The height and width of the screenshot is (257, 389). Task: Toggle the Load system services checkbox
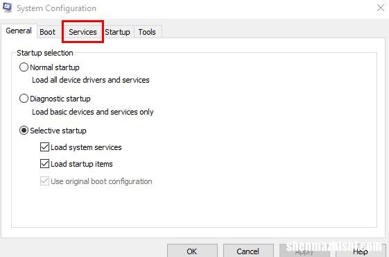tap(44, 147)
